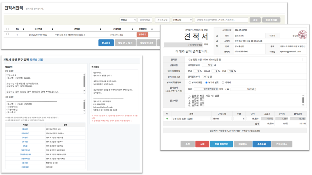Click sort arrow next to 문서번호 column header
This screenshot has width=312, height=175.
click(x=52, y=29)
